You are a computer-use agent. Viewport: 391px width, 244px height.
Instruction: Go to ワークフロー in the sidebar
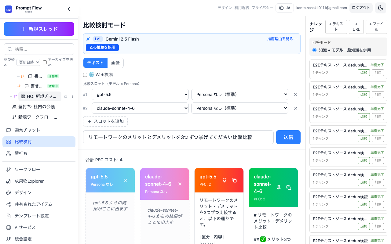(39, 170)
